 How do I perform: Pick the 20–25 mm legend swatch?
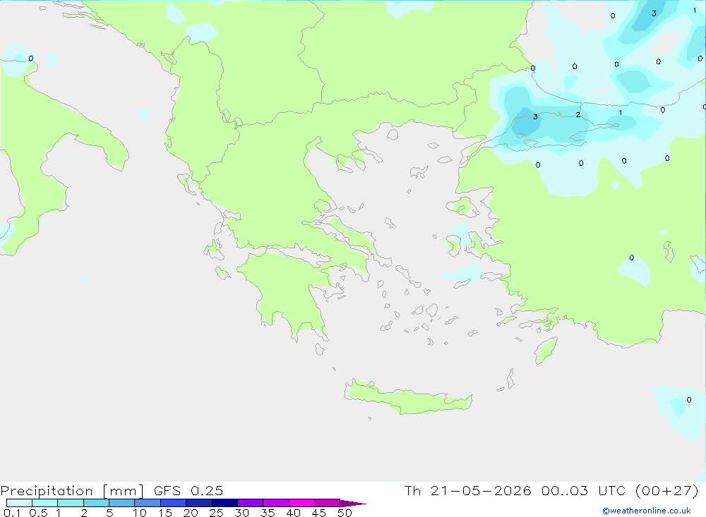[199, 503]
